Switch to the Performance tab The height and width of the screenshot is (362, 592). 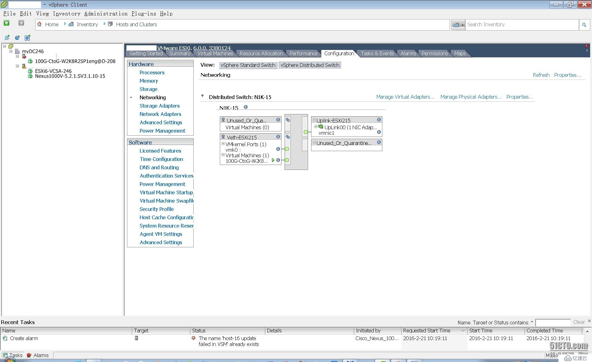[303, 53]
